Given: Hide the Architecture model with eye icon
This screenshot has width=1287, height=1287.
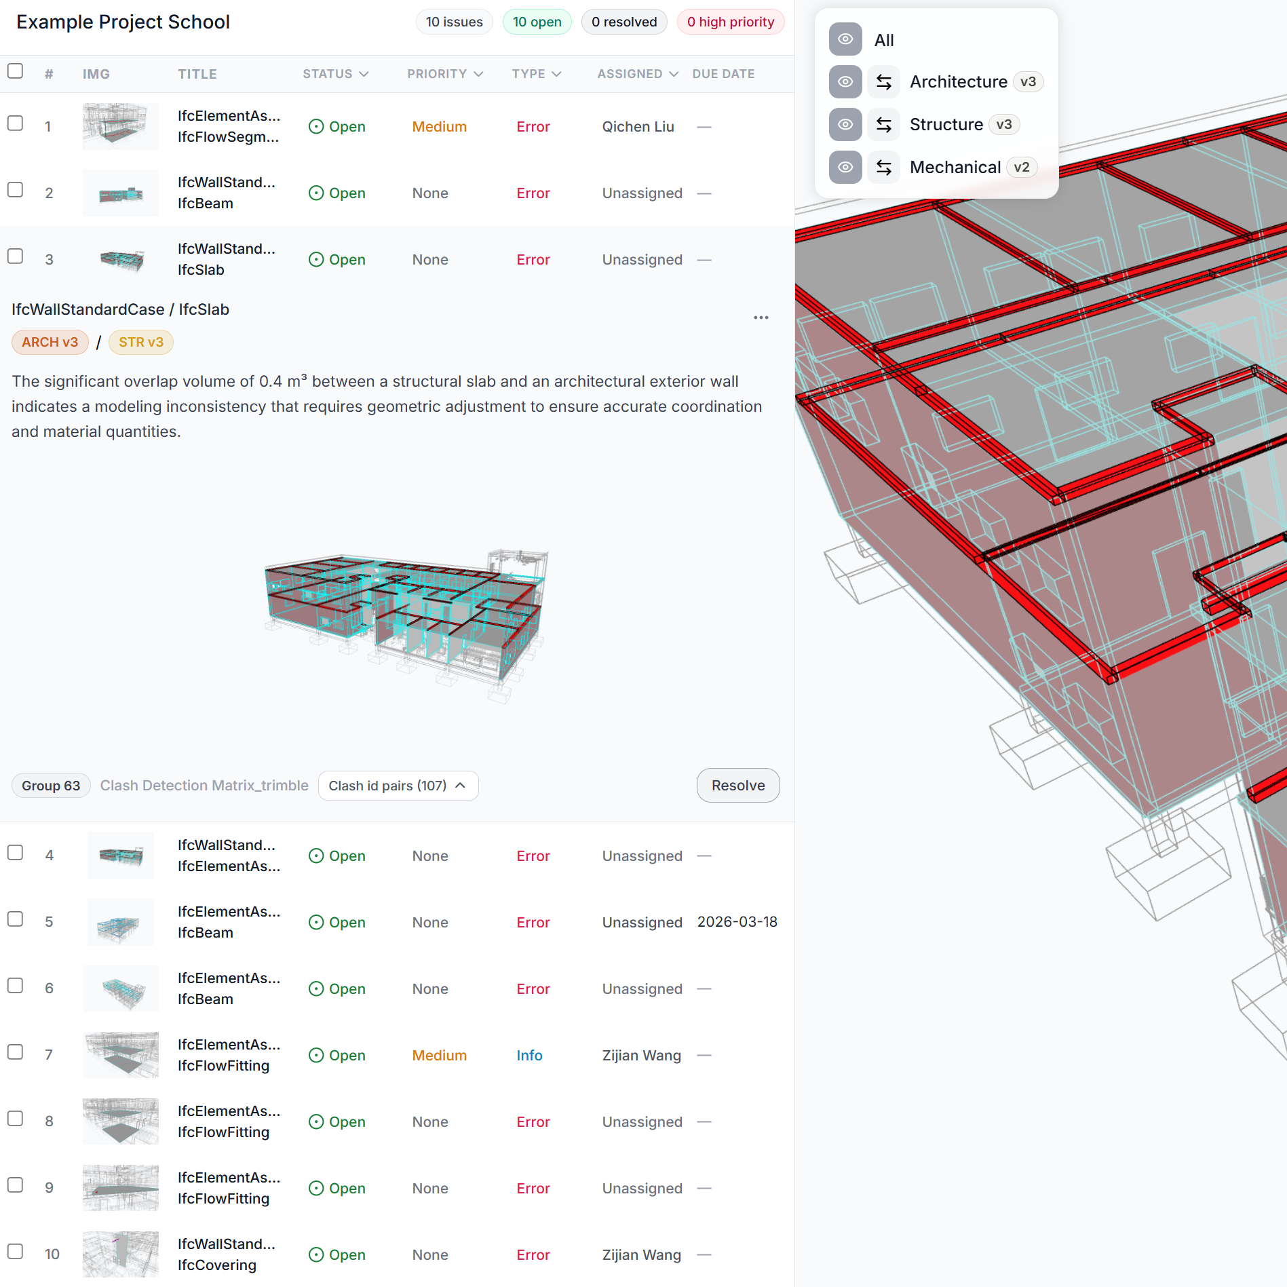Looking at the screenshot, I should coord(845,82).
